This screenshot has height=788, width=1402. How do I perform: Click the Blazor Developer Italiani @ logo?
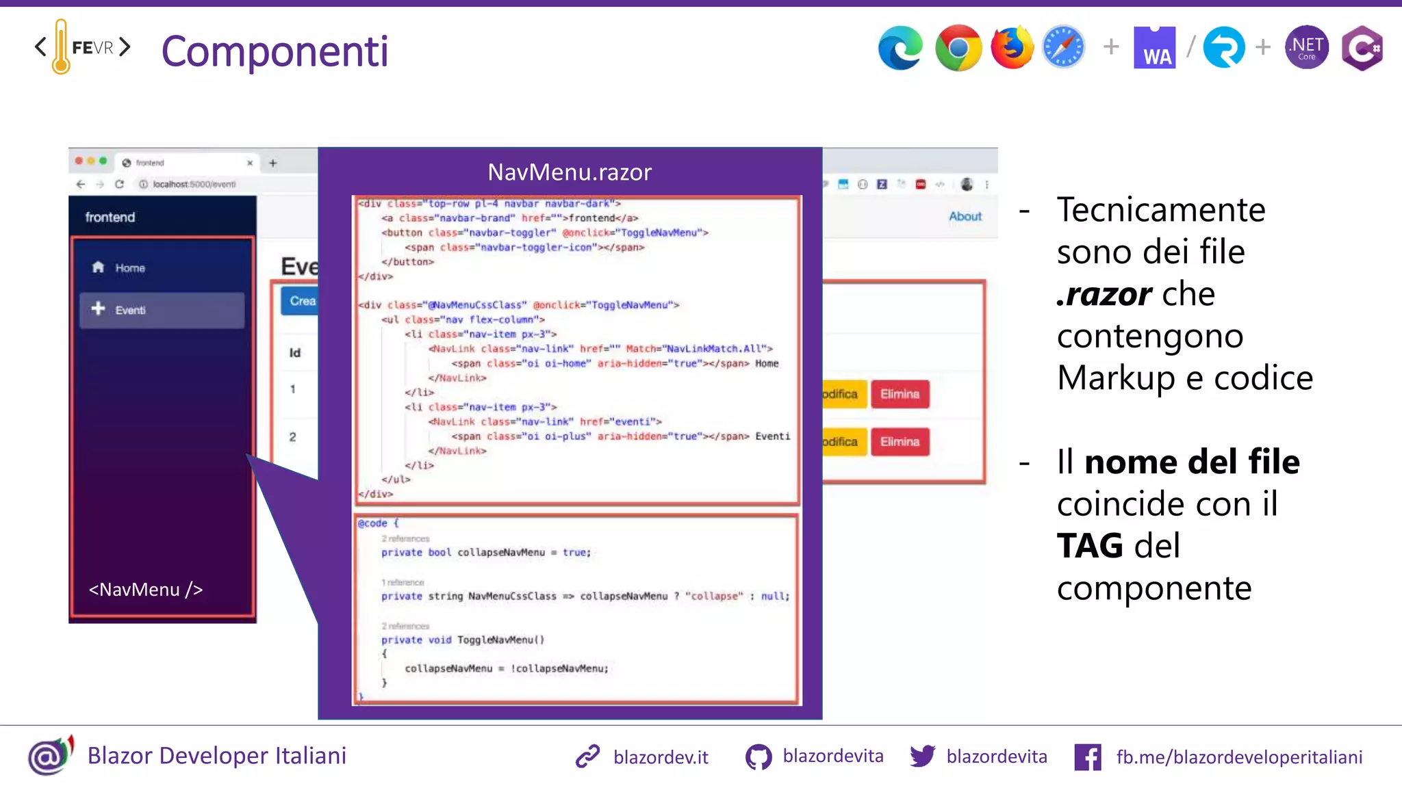pyautogui.click(x=51, y=755)
